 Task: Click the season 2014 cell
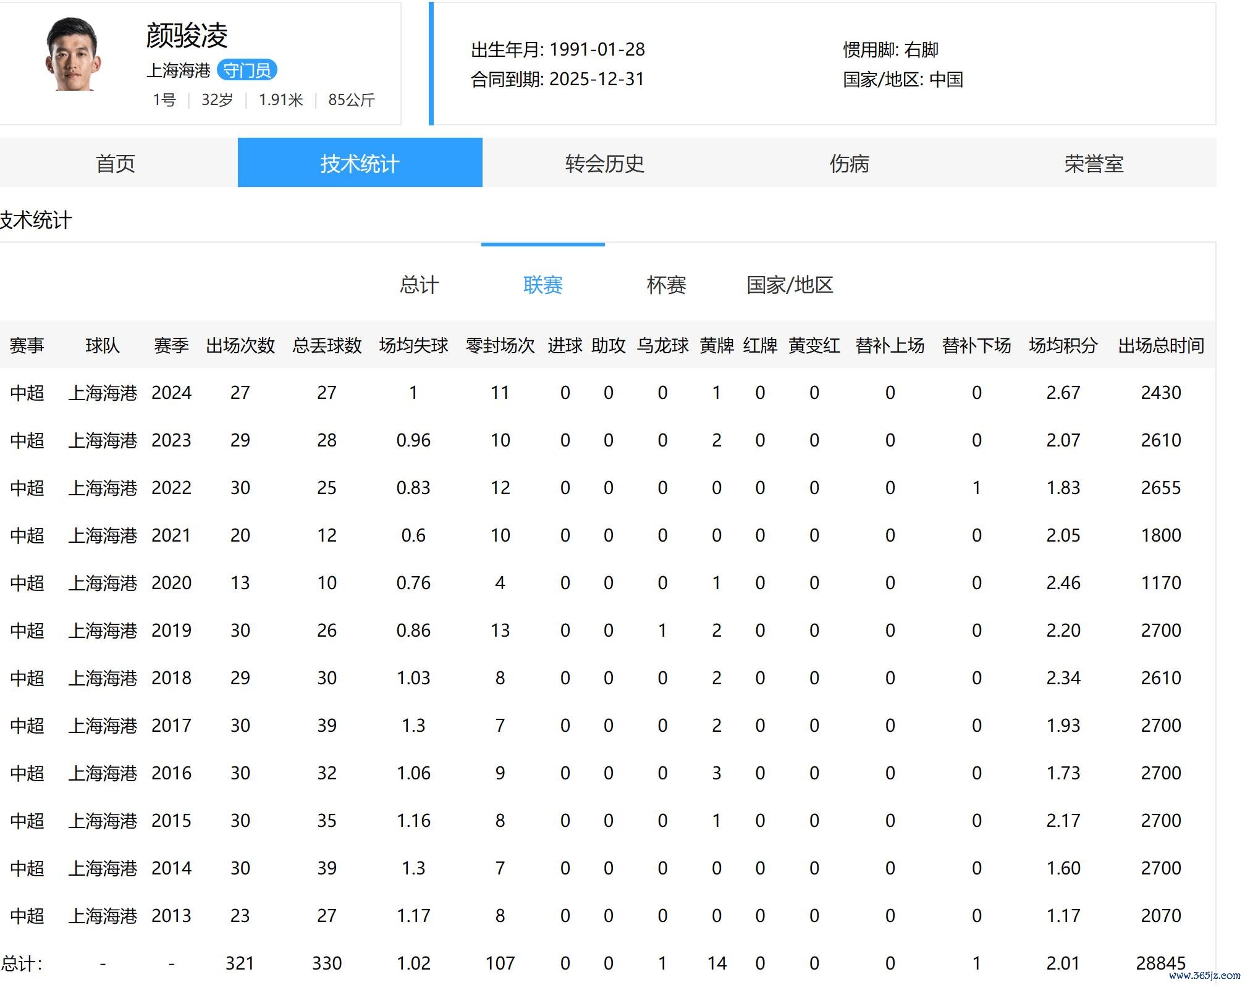171,868
